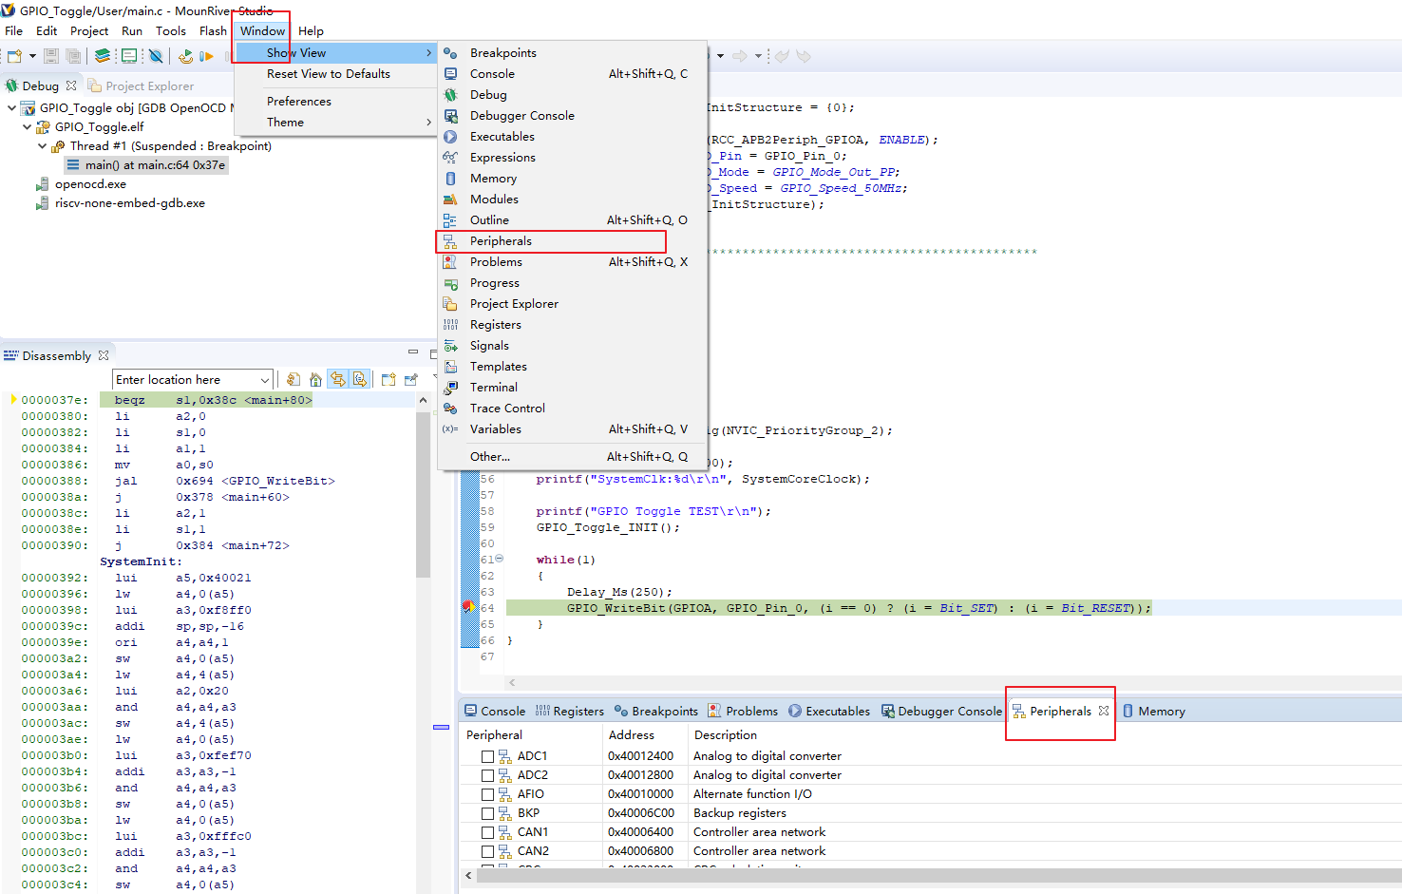Click the Description column header
The height and width of the screenshot is (894, 1402).
[726, 734]
